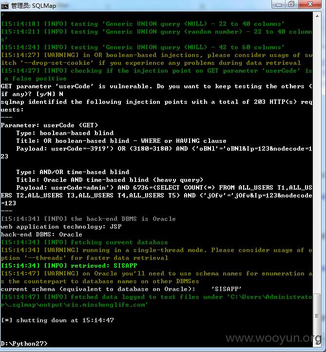Viewport: 326px width, 352px height.
Task: Minimize the SQLMap console window
Action: pyautogui.click(x=279, y=4)
